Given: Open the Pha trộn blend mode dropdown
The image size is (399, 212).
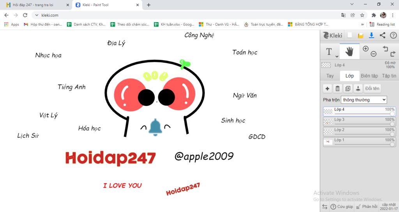Looking at the screenshot, I should click(364, 100).
